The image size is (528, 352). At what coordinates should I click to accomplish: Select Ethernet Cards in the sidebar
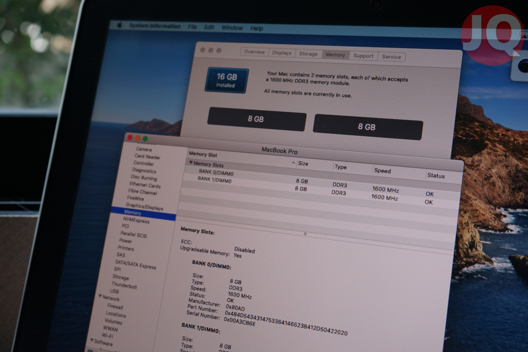pos(145,185)
